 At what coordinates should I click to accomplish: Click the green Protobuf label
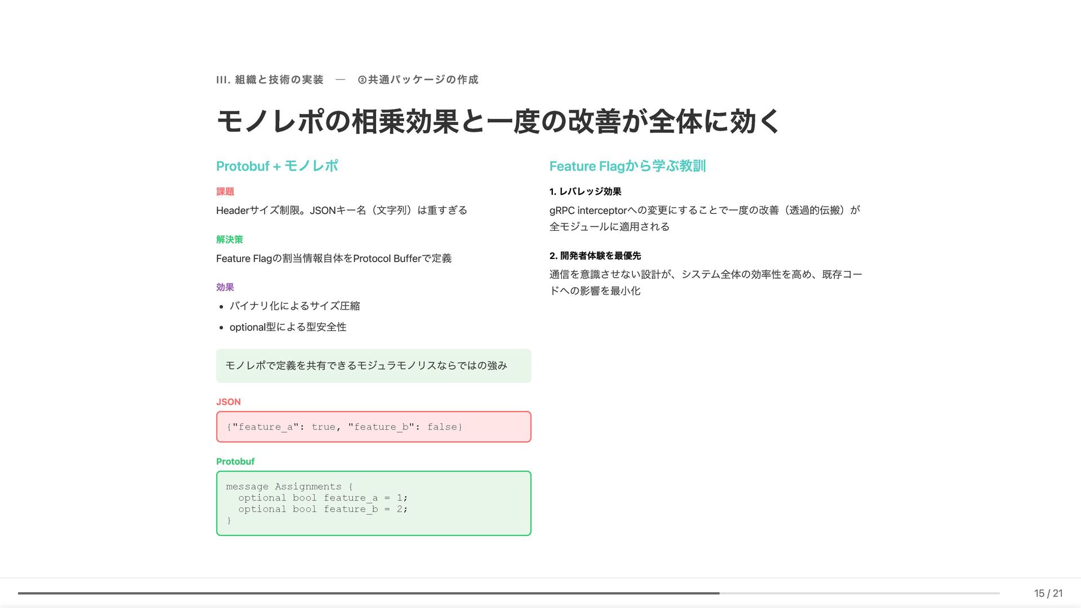[235, 462]
